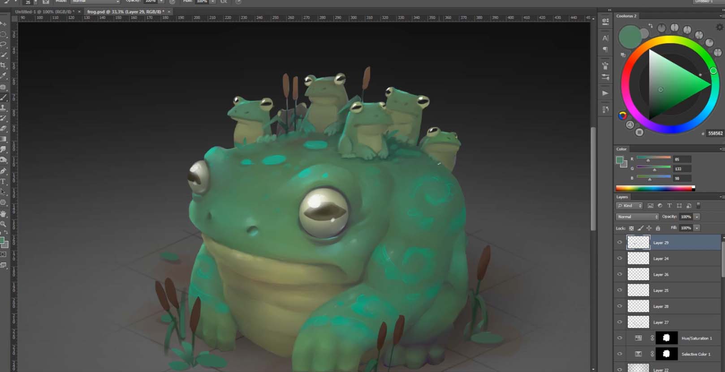Hide Layer 27 visibility eye

(x=620, y=322)
